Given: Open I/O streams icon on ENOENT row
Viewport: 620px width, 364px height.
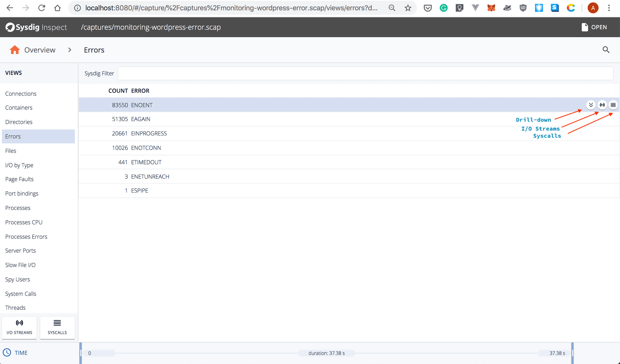Looking at the screenshot, I should (x=602, y=105).
